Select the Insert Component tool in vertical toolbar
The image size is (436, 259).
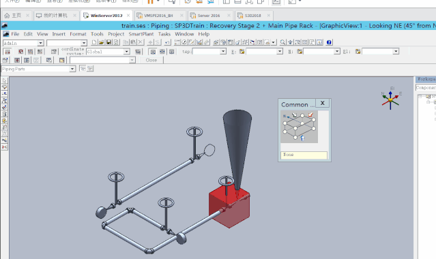5,101
